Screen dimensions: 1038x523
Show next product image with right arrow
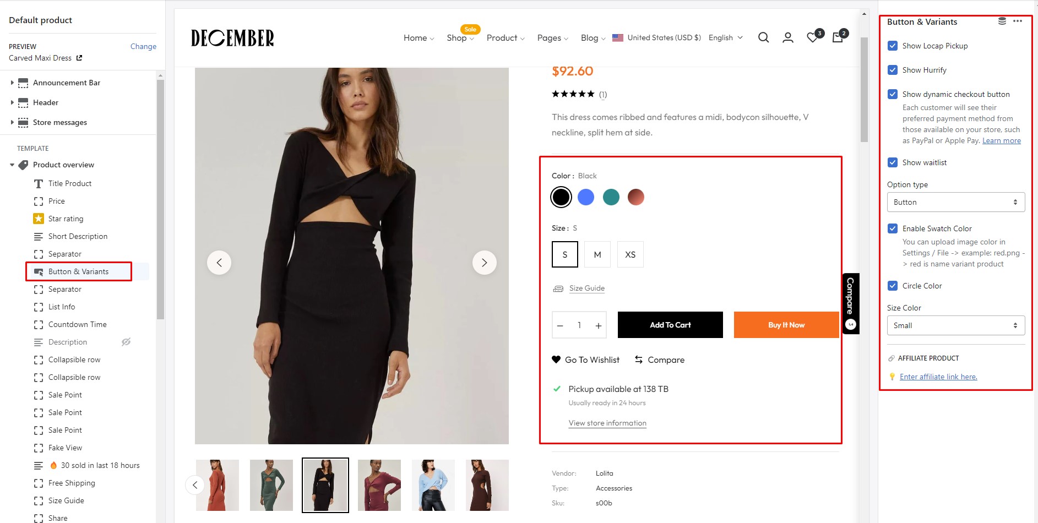pyautogui.click(x=484, y=263)
